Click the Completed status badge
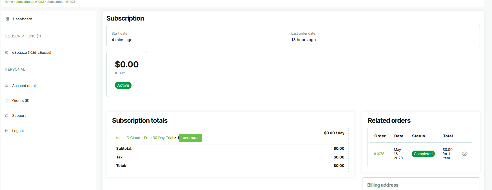This screenshot has width=492, height=190. tap(423, 154)
